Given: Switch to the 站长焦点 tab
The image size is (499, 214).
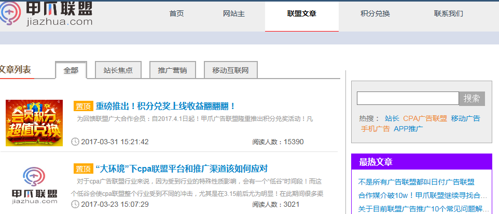Looking at the screenshot, I should click(x=118, y=70).
